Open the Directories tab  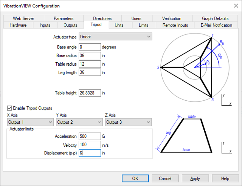coord(102,18)
